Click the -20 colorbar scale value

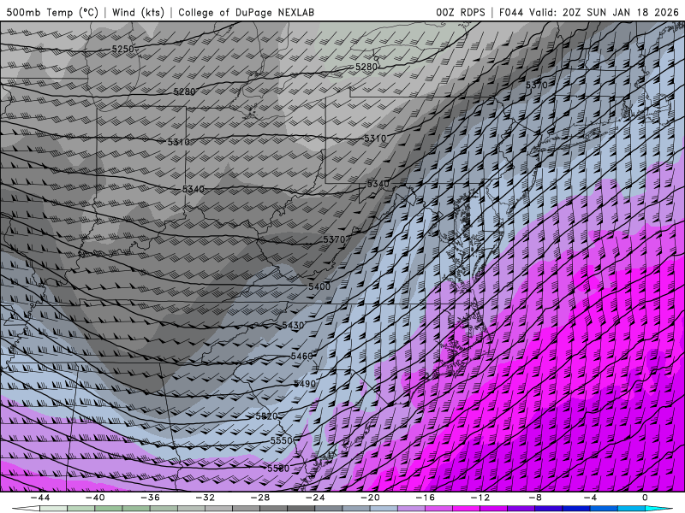pos(370,498)
